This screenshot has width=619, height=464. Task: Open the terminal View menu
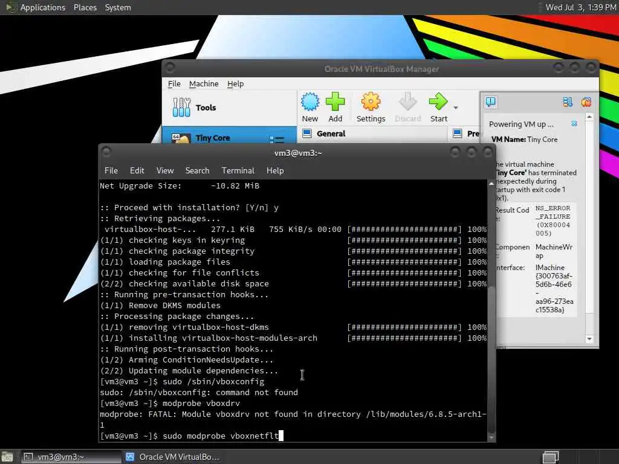[165, 170]
